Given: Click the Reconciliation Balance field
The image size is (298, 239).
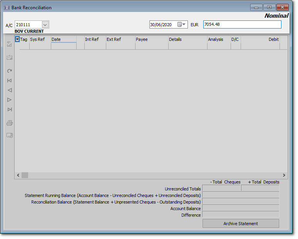Looking at the screenshot, I should coord(241,202).
